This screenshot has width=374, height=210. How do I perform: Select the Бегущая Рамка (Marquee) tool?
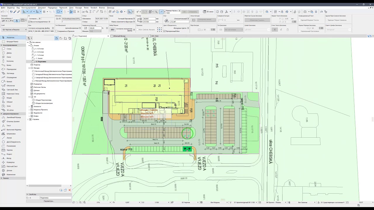pyautogui.click(x=12, y=42)
